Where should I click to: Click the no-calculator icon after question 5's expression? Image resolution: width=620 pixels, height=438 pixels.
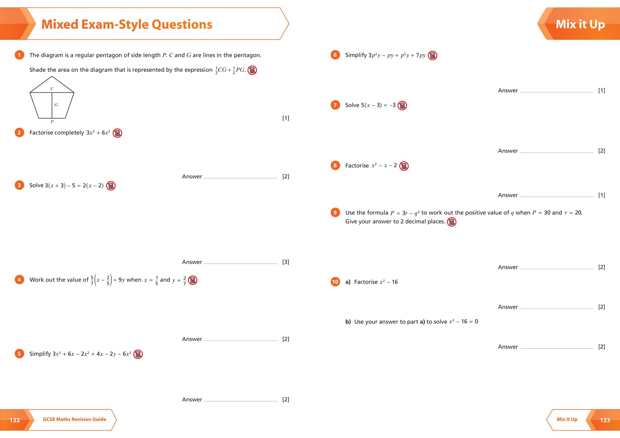pos(138,354)
